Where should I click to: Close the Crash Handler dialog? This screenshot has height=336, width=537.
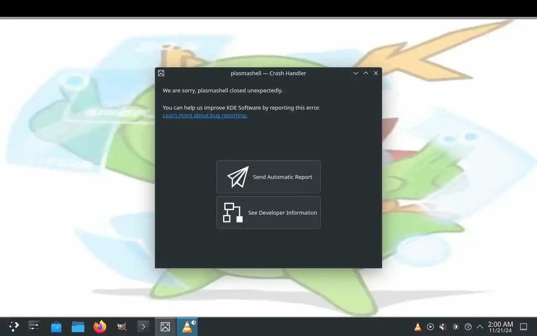[376, 73]
